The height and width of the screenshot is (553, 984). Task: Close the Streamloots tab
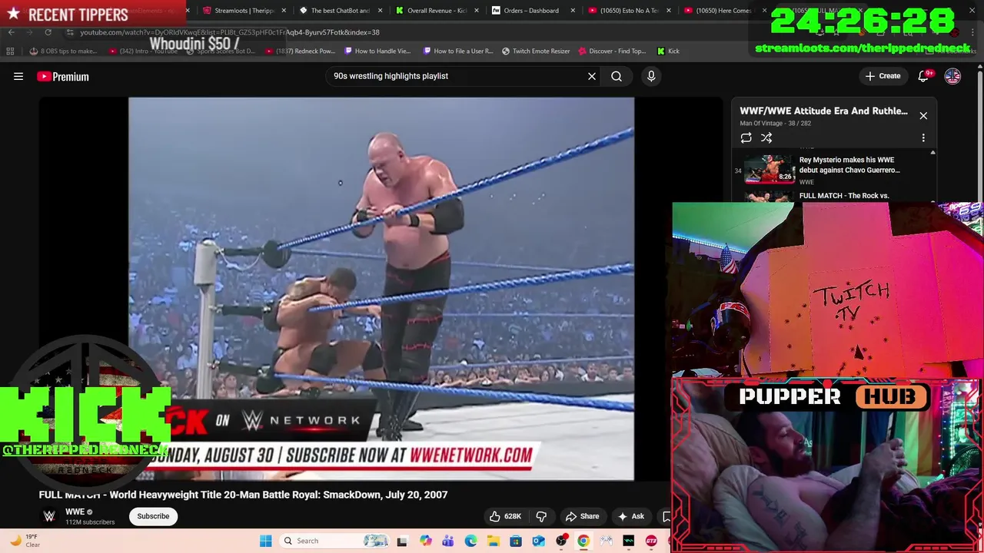tap(284, 11)
